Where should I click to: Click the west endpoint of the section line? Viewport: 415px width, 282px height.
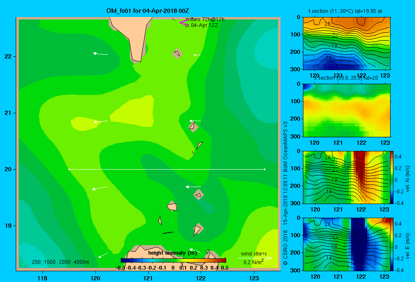click(69, 169)
